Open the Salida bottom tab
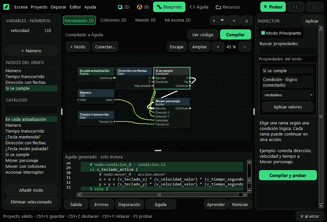327x222 pixels. 76,204
